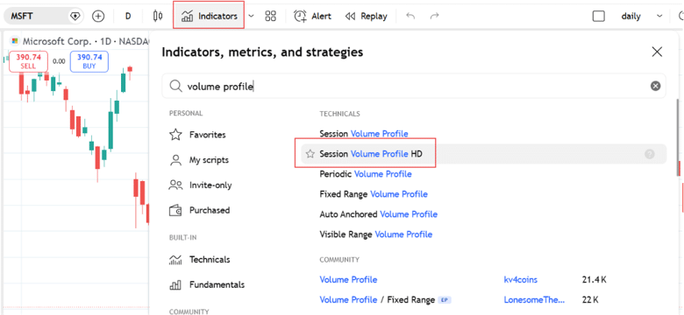Click the 390.74 BUY button
The height and width of the screenshot is (315, 684).
pyautogui.click(x=89, y=61)
